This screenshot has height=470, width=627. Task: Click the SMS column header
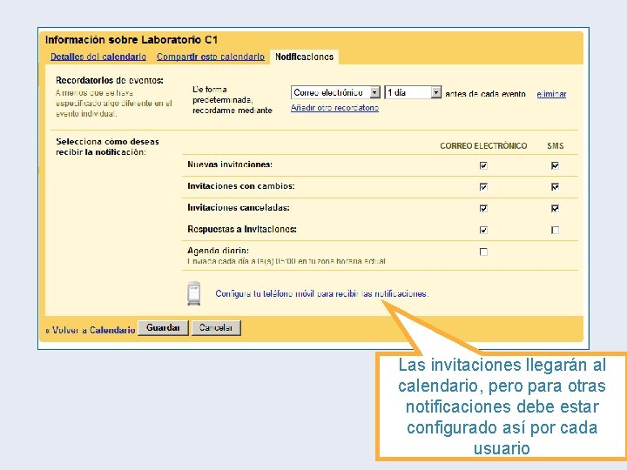(x=556, y=146)
